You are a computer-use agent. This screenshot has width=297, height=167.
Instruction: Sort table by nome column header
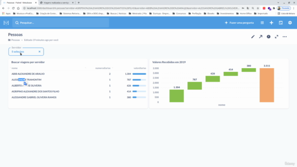coord(14,68)
